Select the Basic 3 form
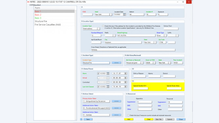 54,18
